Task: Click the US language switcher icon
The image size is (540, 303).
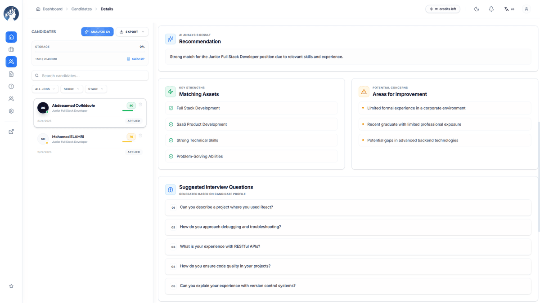Action: [x=509, y=9]
